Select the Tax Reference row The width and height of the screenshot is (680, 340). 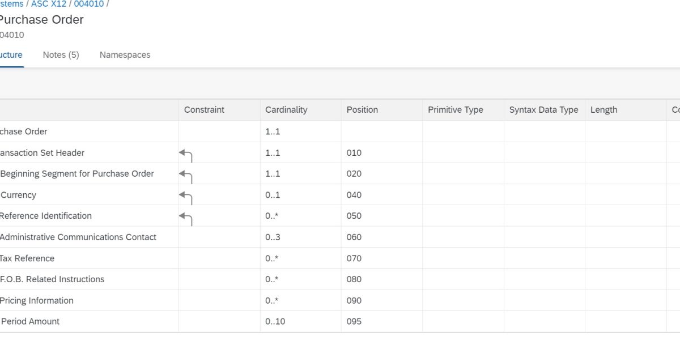[27, 258]
